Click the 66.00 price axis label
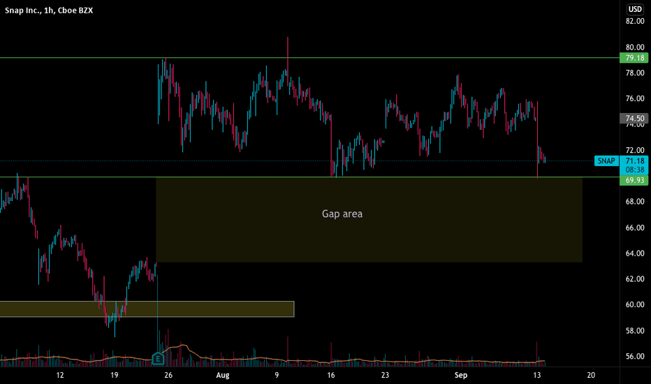This screenshot has height=384, width=651. tap(635, 228)
